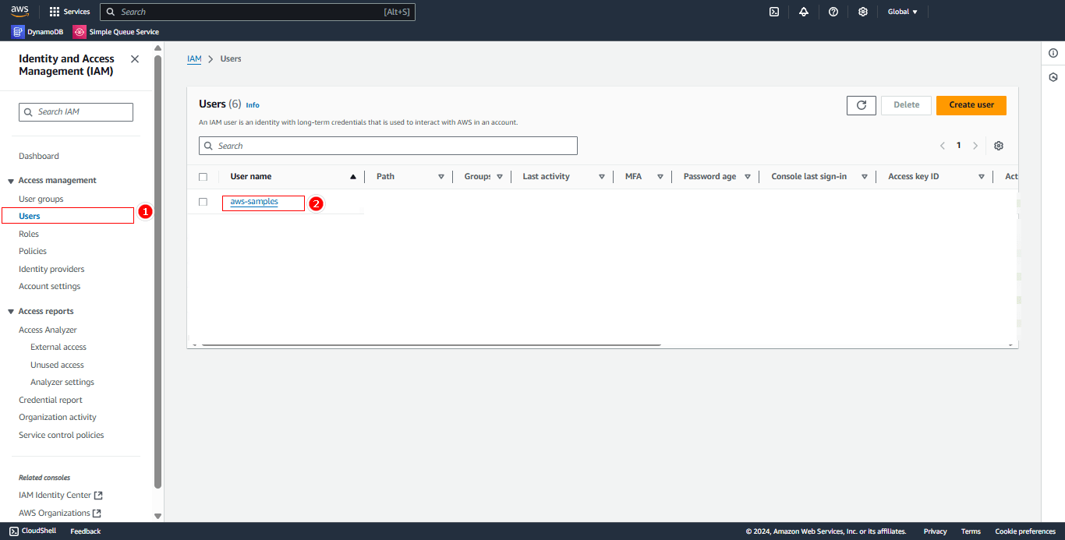This screenshot has width=1065, height=540.
Task: Open the info panel icon on right
Action: [x=1053, y=53]
